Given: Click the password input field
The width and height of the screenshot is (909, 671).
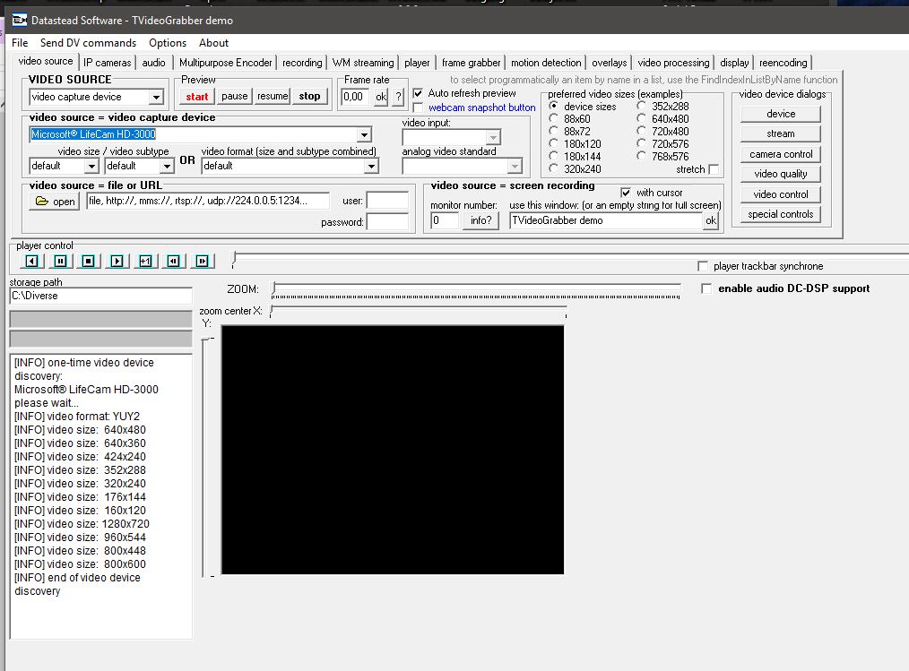Looking at the screenshot, I should [x=387, y=222].
